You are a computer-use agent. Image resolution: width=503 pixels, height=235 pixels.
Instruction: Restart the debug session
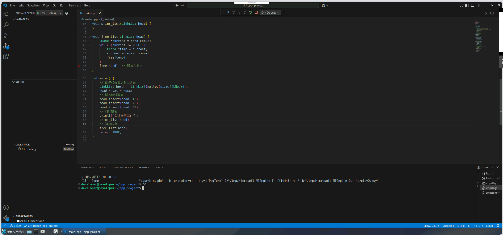pyautogui.click(x=250, y=12)
